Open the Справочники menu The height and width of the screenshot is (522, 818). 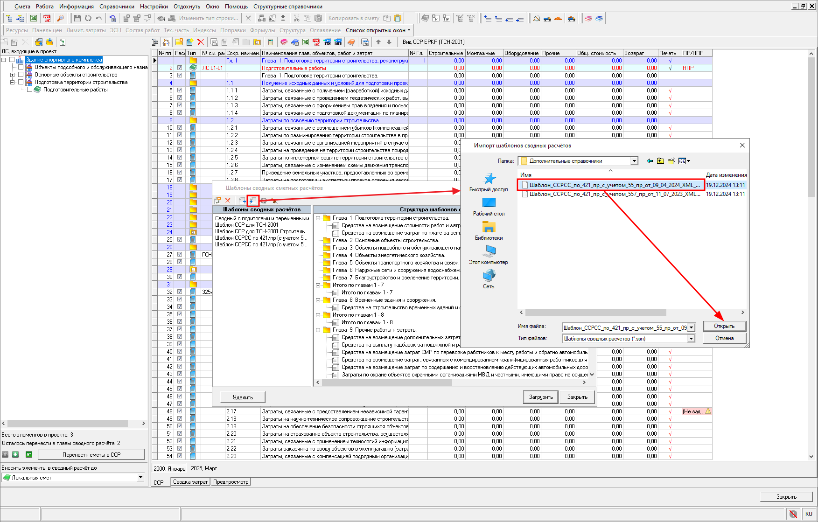click(x=117, y=7)
